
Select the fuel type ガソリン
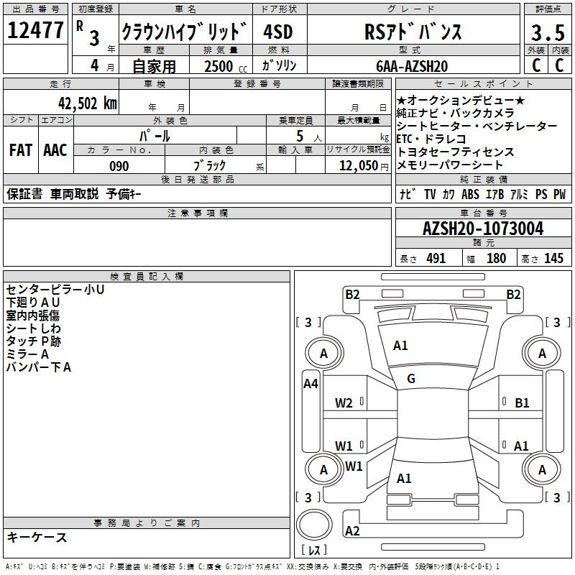point(279,65)
